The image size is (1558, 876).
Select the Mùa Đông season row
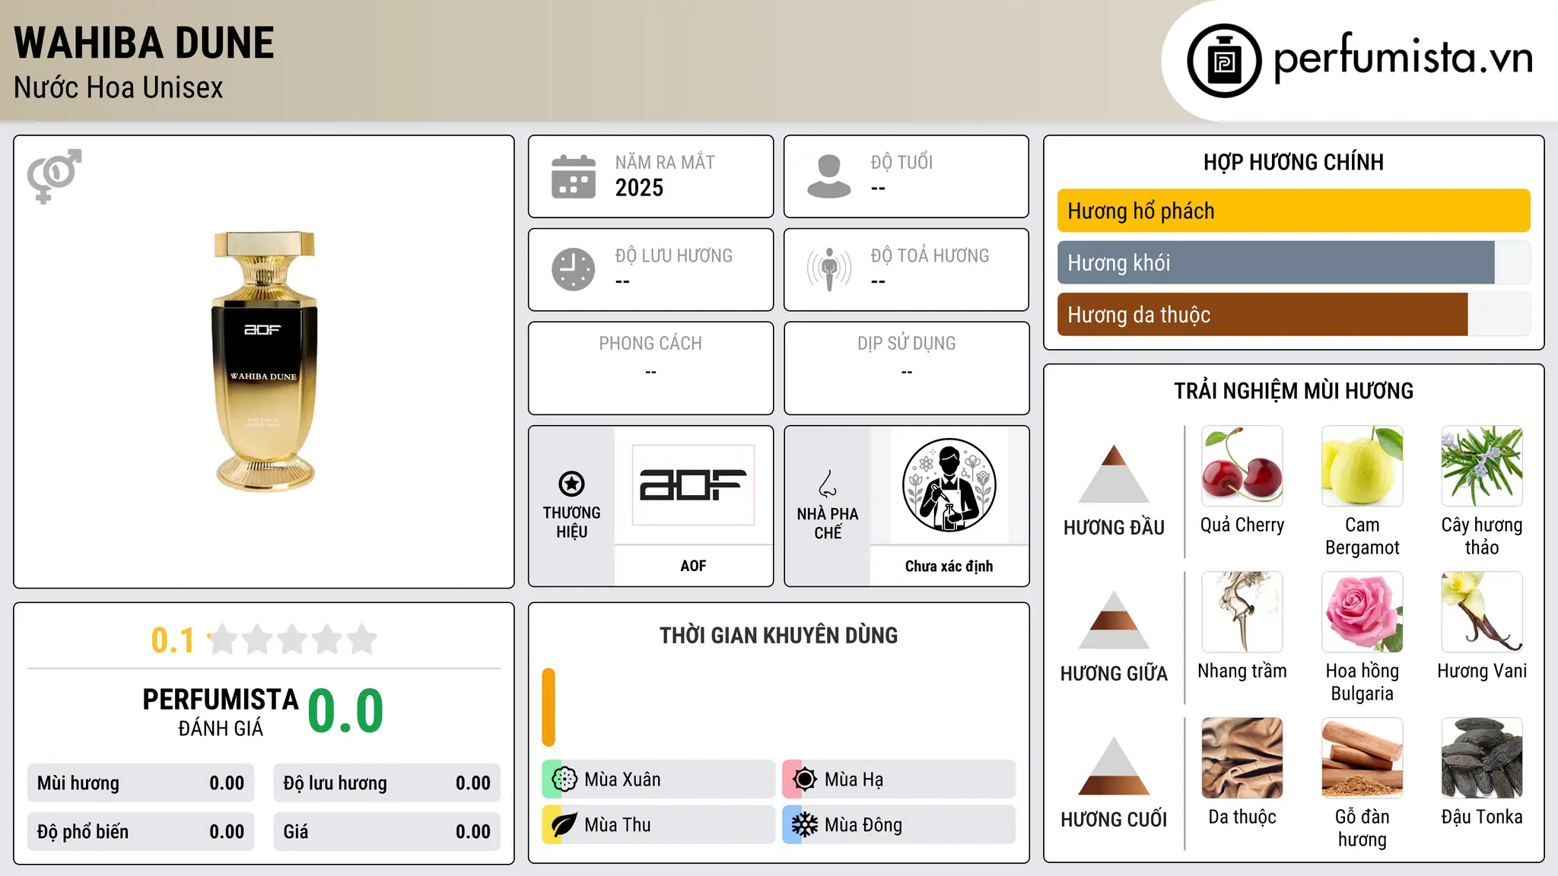pyautogui.click(x=899, y=825)
